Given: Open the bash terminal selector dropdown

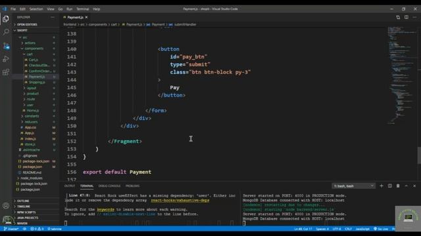Looking at the screenshot, I should [353, 186].
